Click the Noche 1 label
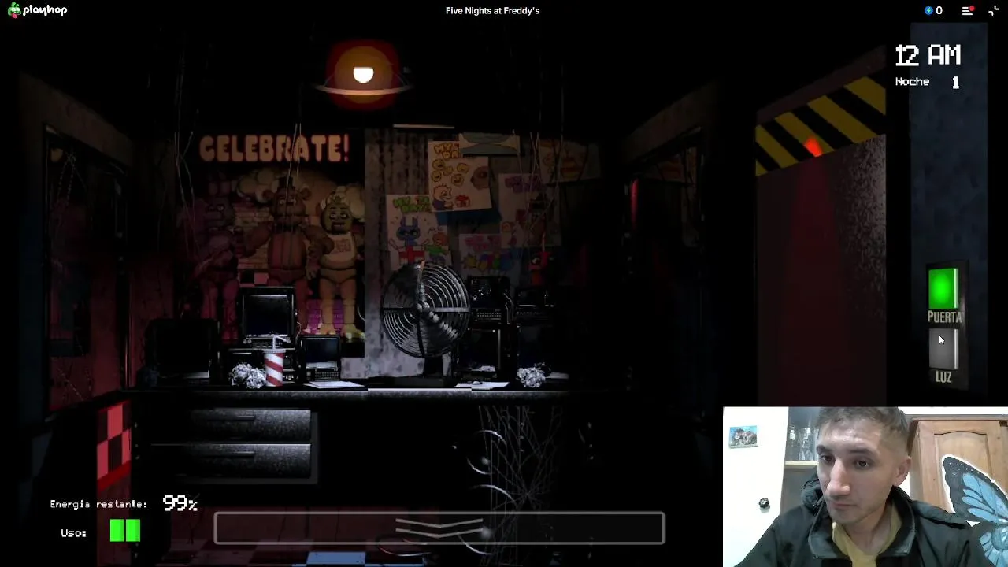Image resolution: width=1008 pixels, height=567 pixels. (x=928, y=82)
